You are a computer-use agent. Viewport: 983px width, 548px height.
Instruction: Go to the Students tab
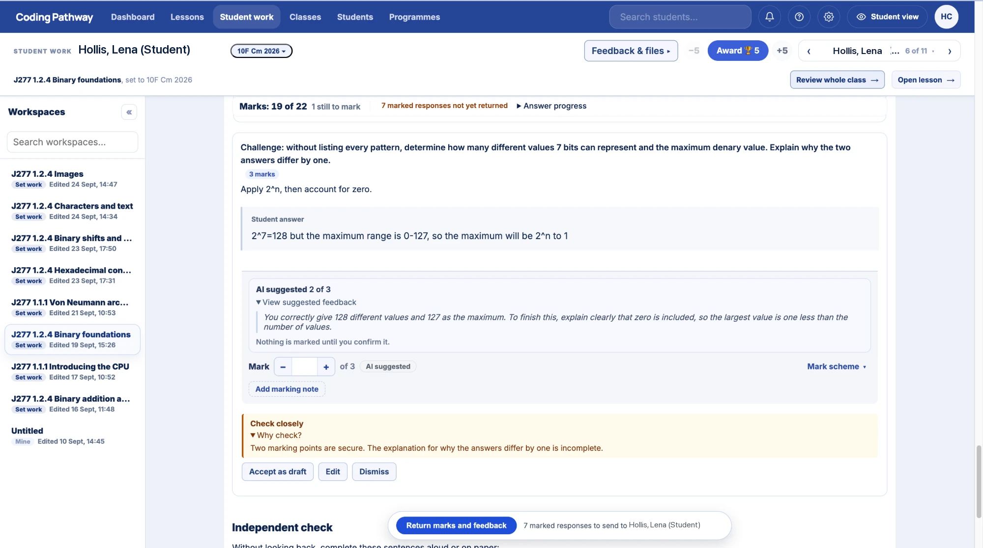[355, 17]
